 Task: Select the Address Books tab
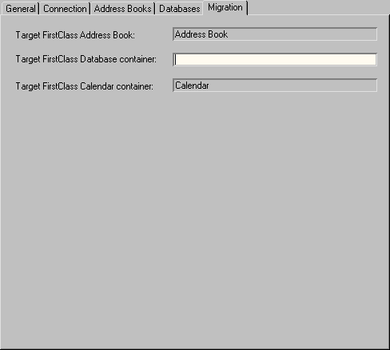click(122, 9)
